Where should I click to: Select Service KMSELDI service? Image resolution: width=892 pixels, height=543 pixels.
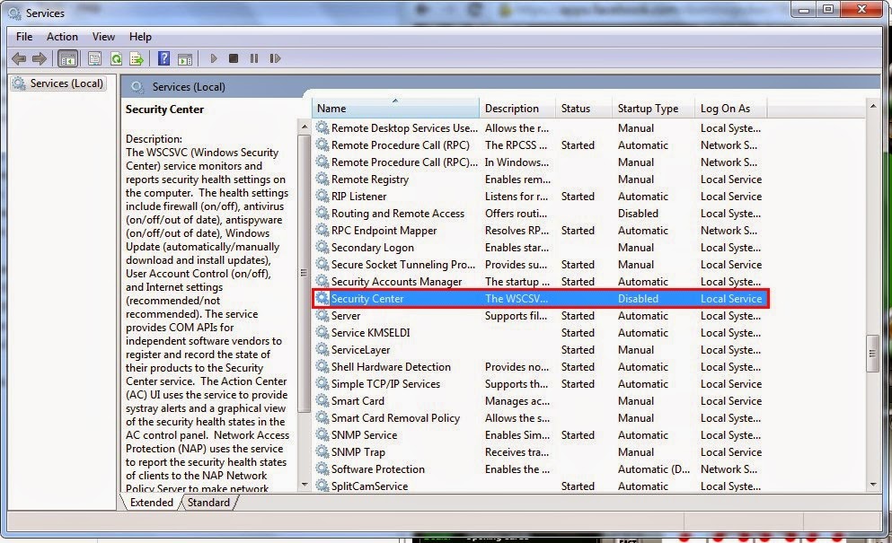540,333
